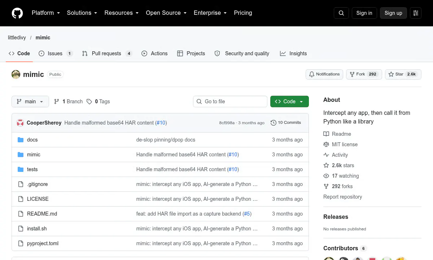The image size is (433, 260).
Task: Open the green Code dropdown button
Action: [x=289, y=101]
